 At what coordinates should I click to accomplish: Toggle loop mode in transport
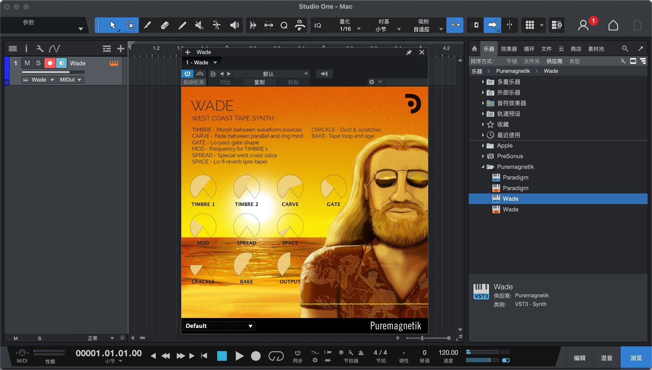click(276, 356)
